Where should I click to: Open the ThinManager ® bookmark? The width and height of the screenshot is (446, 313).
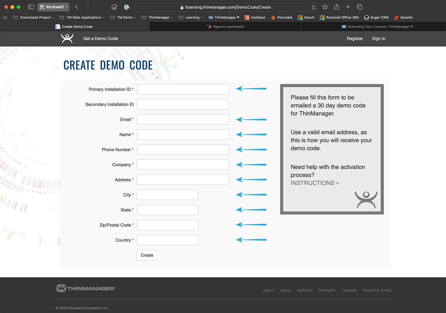[x=224, y=17]
